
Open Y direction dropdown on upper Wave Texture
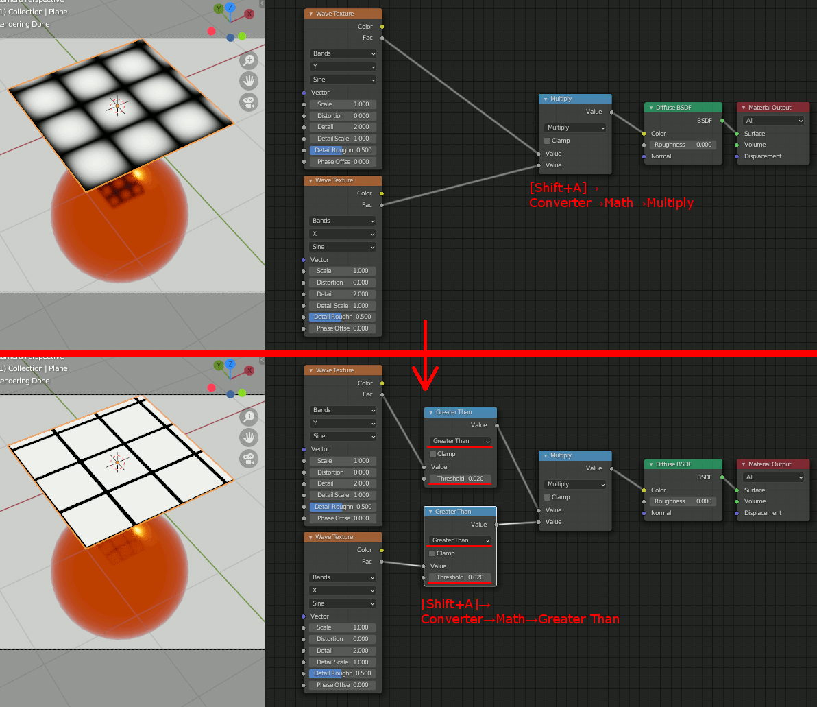tap(343, 67)
